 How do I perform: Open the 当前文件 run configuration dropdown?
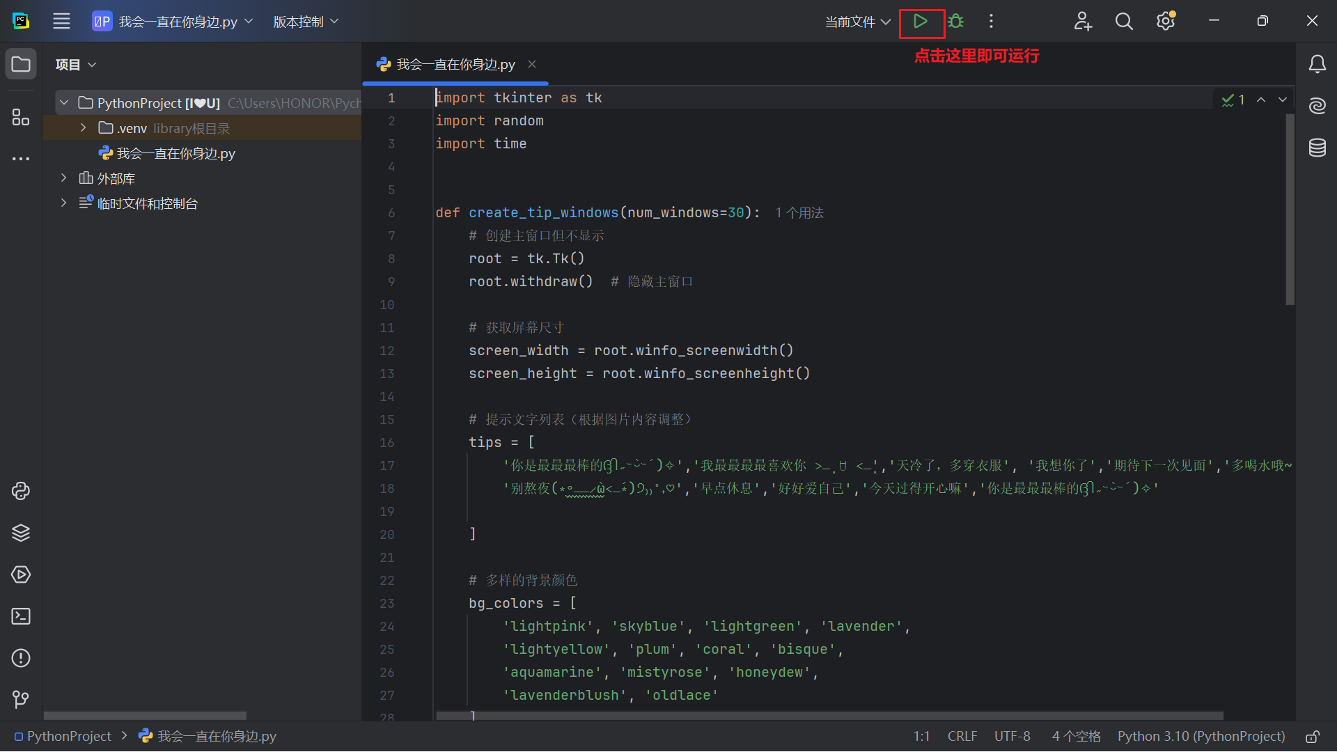(857, 22)
